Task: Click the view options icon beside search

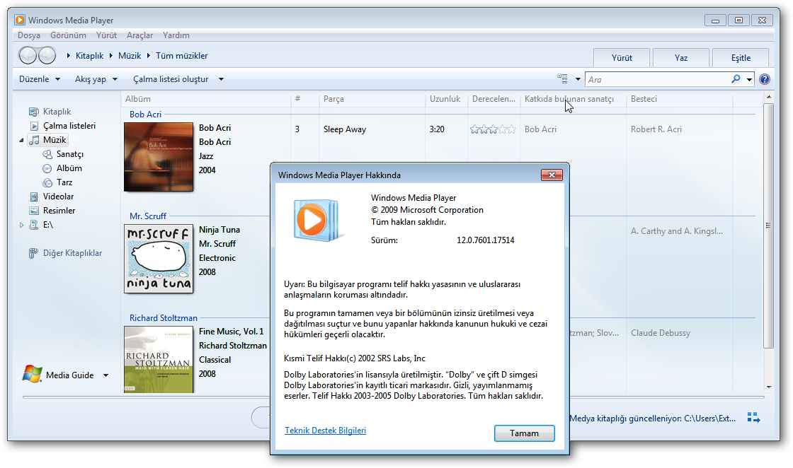Action: click(562, 78)
